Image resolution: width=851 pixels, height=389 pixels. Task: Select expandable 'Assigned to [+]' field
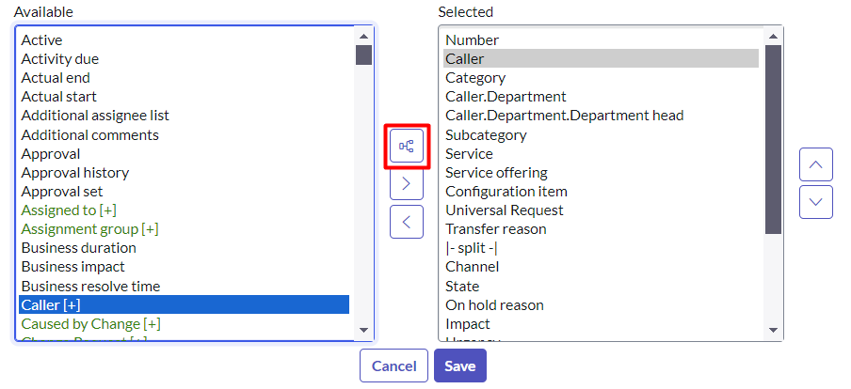pyautogui.click(x=69, y=210)
